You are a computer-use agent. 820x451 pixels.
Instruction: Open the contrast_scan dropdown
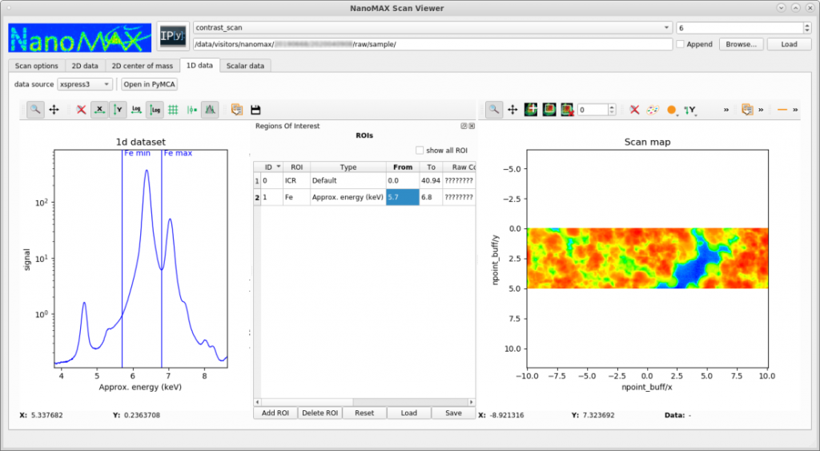(x=432, y=28)
